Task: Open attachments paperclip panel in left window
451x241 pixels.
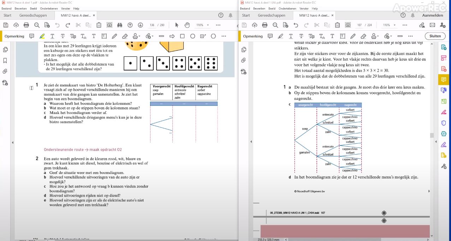Action: 5,71
